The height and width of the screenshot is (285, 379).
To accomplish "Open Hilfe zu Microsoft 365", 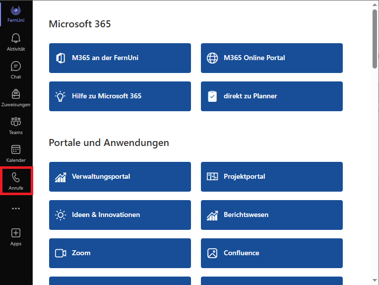I will (120, 96).
